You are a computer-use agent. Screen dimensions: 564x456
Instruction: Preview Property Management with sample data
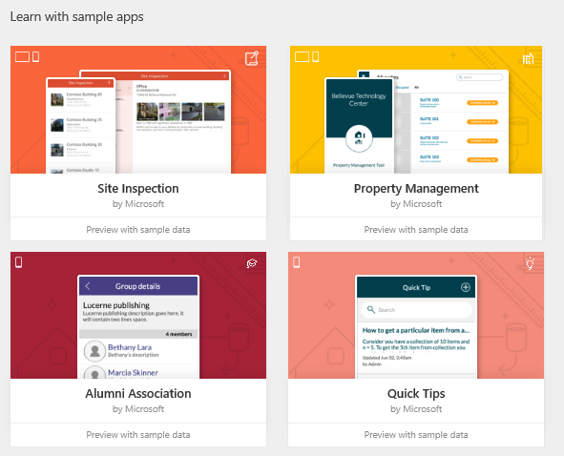click(416, 230)
